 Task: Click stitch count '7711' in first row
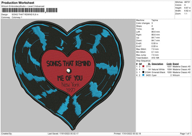click(x=148, y=66)
